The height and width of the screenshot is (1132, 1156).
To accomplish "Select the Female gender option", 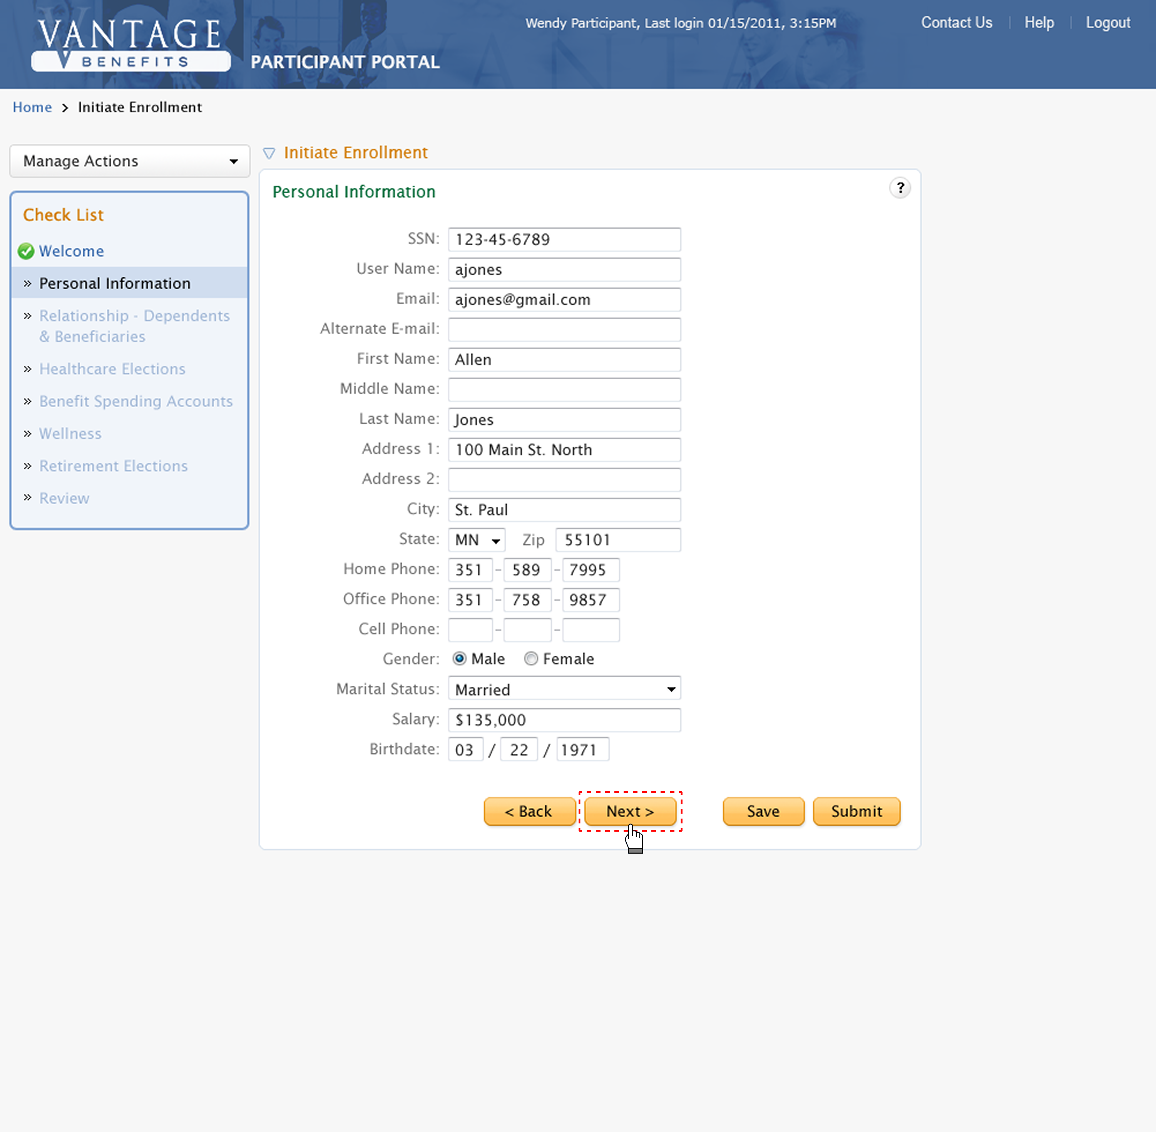I will click(x=531, y=659).
